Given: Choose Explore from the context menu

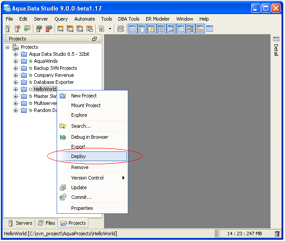Looking at the screenshot, I should tap(92, 115).
